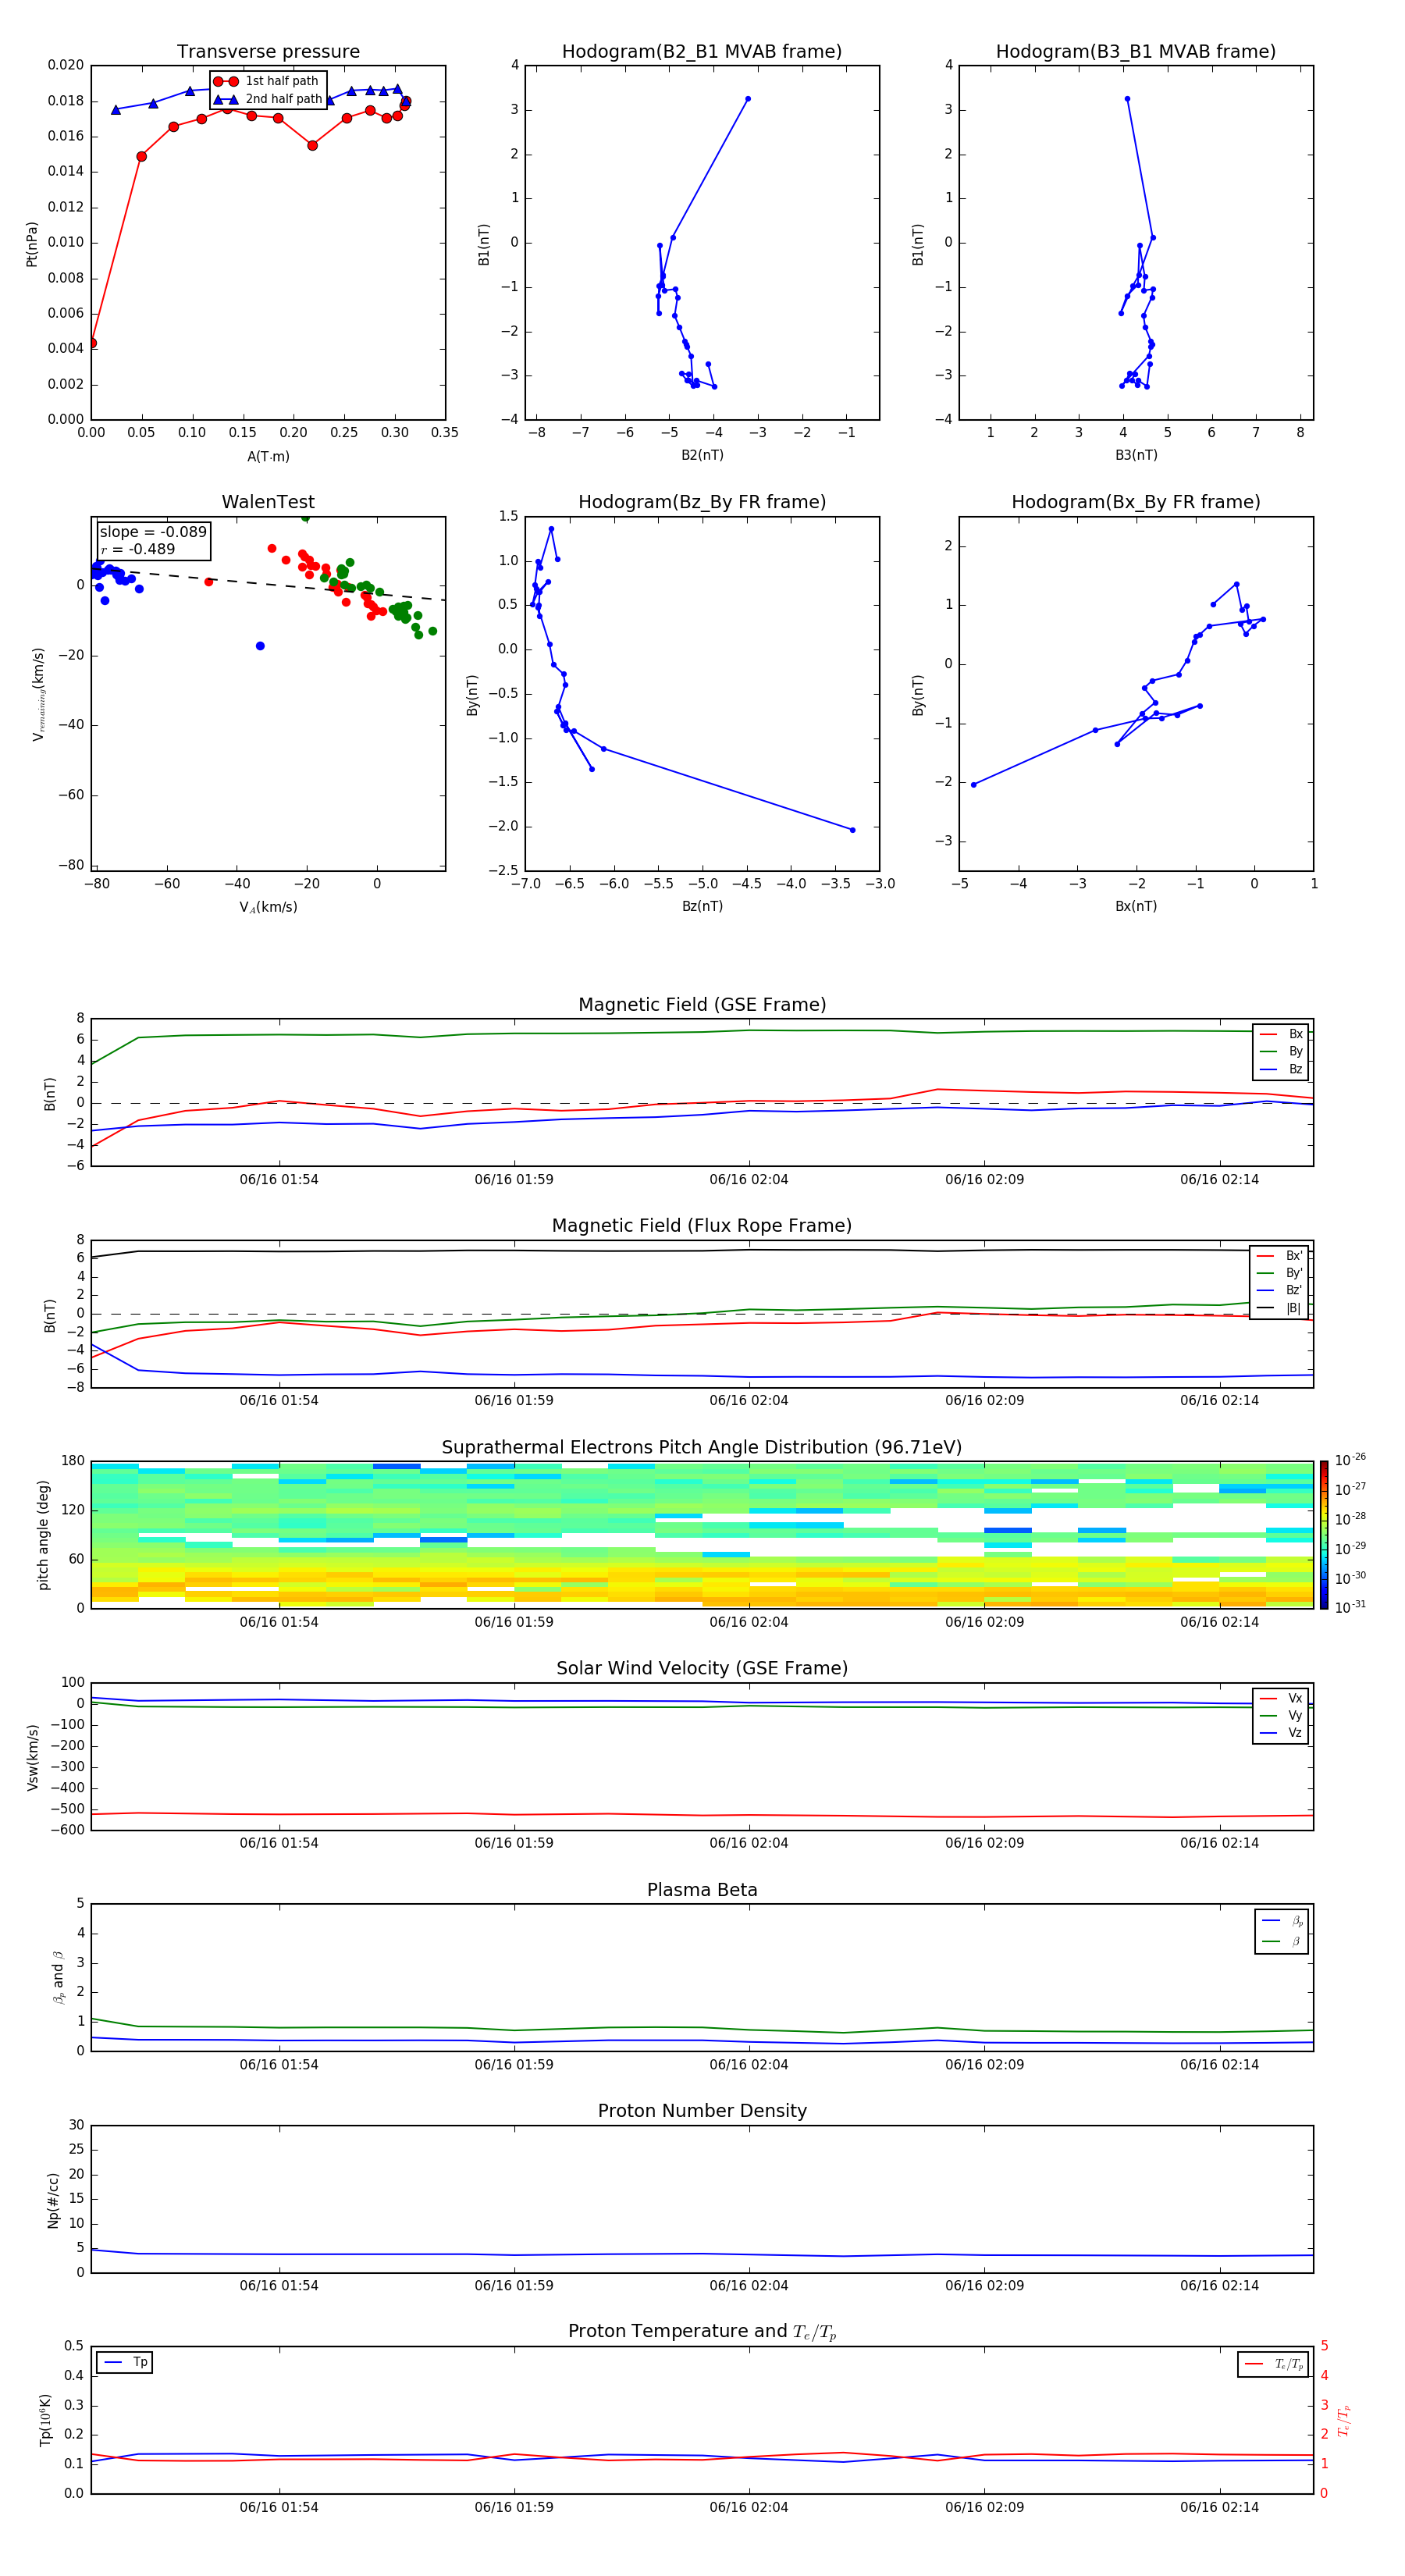Click the "Transverse pressure" plot title

(x=268, y=51)
